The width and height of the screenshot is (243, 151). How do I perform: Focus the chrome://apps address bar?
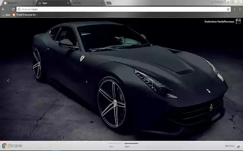(123, 9)
